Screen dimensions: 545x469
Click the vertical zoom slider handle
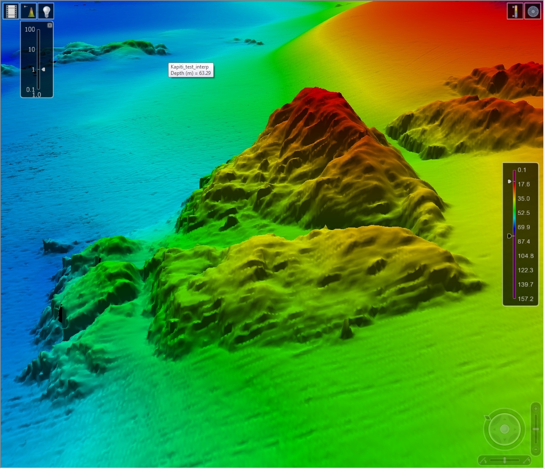[x=536, y=429]
